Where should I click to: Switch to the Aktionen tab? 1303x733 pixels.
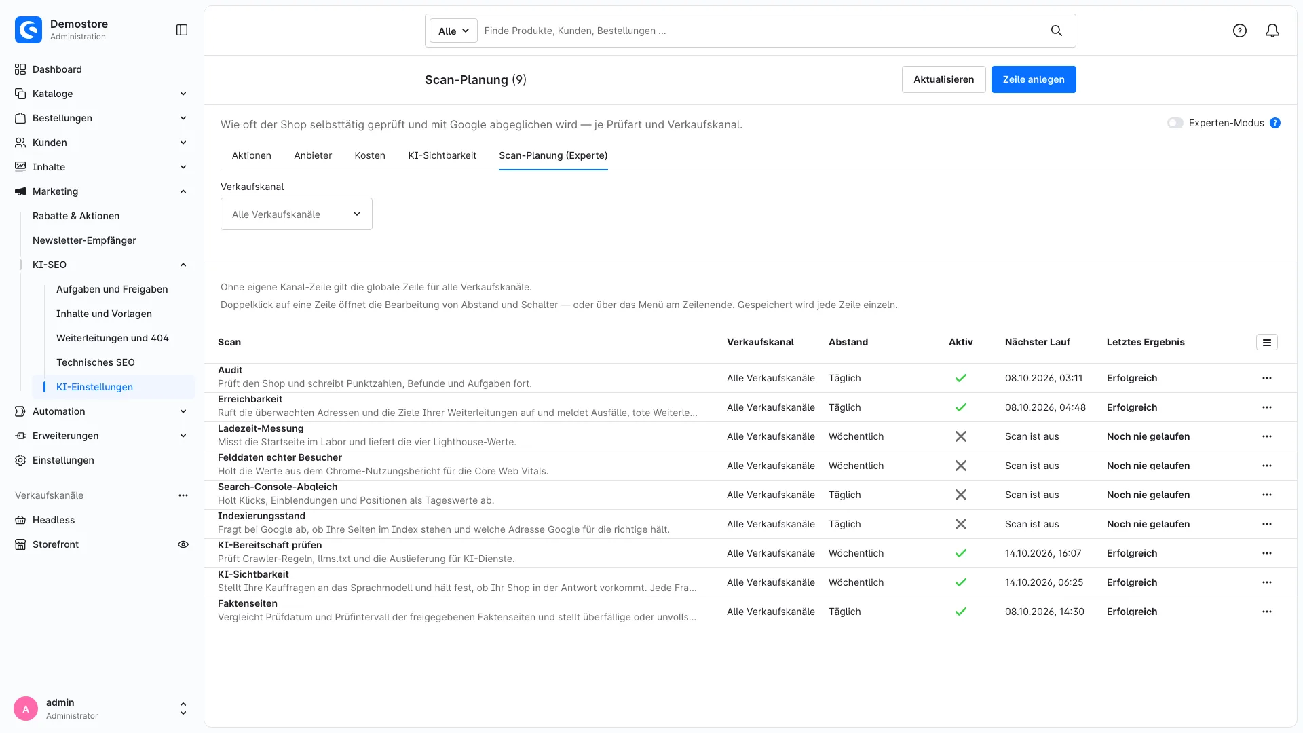click(x=252, y=155)
